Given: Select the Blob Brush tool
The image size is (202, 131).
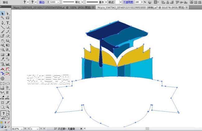Looking at the screenshot, I should coord(2,36).
